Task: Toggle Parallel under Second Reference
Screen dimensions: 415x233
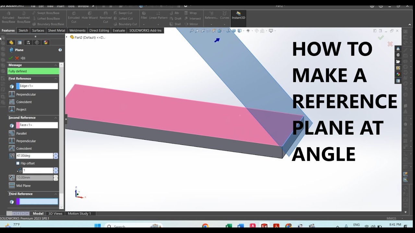Action: (x=12, y=133)
